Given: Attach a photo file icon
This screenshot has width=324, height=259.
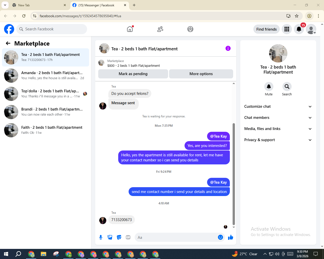Looking at the screenshot, I should [x=110, y=237].
